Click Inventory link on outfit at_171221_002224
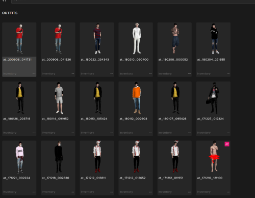This screenshot has width=255, height=198. pos(10,192)
